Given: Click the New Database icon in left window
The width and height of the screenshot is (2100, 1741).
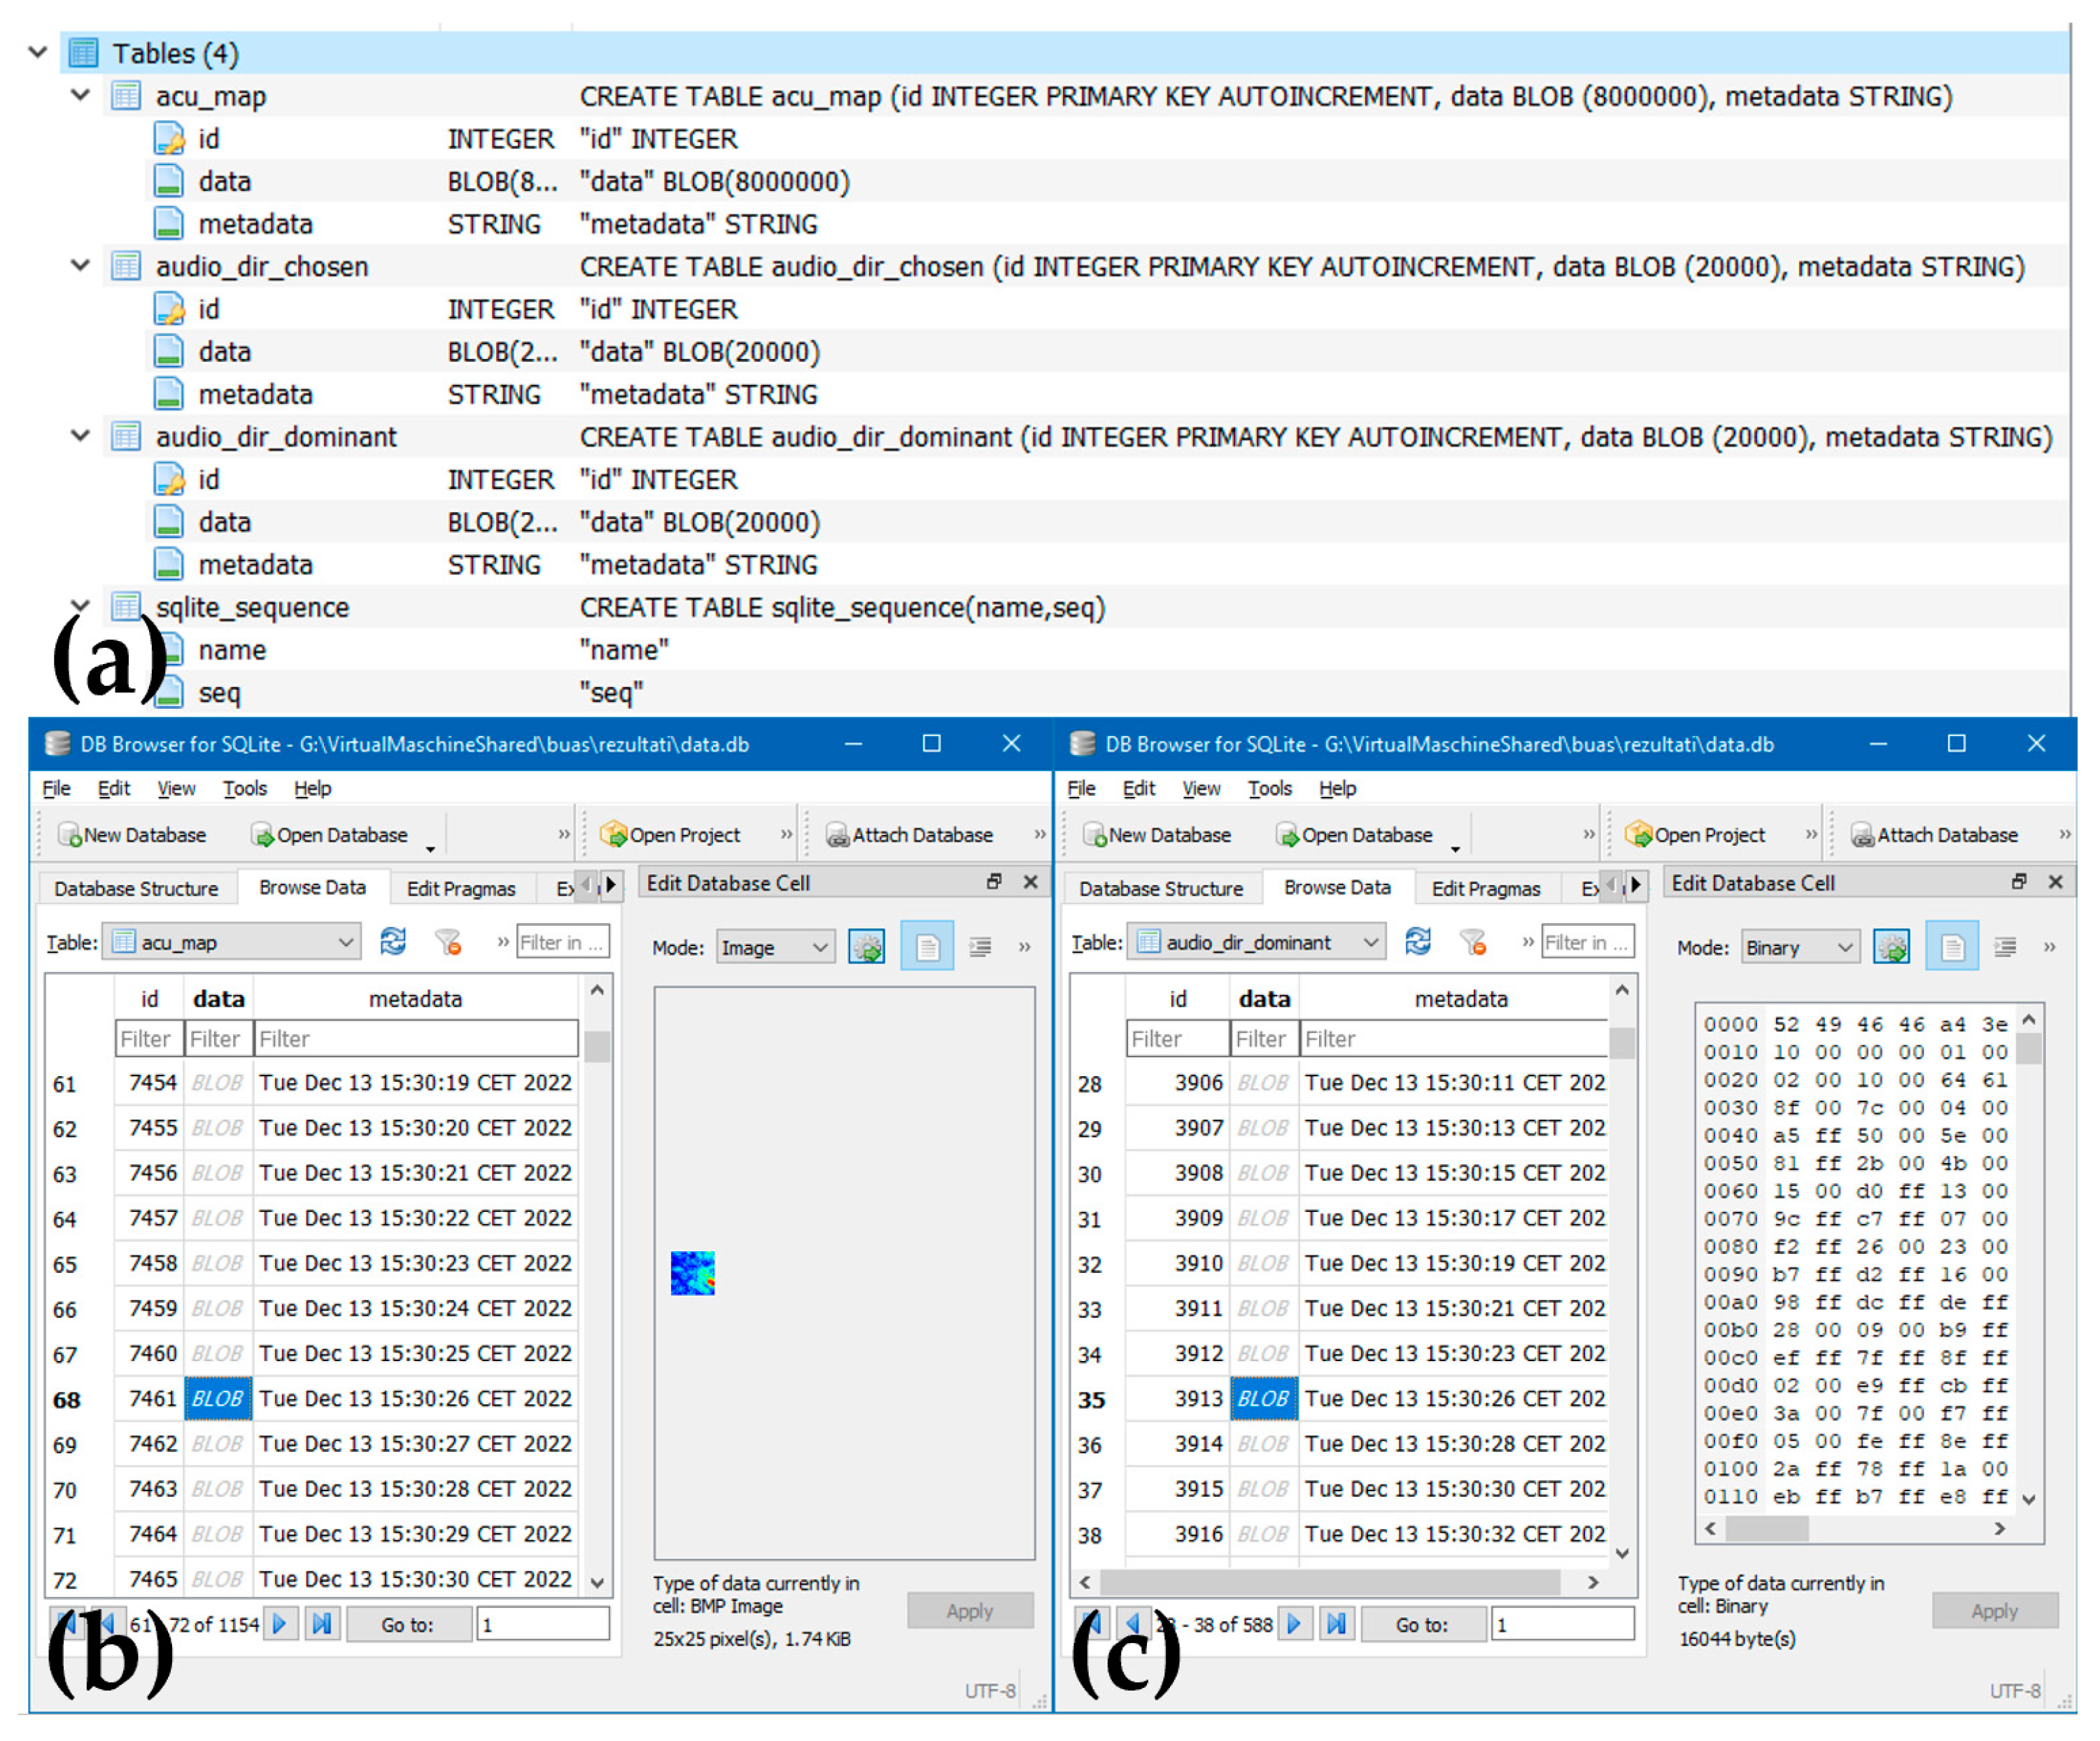Looking at the screenshot, I should tap(70, 835).
